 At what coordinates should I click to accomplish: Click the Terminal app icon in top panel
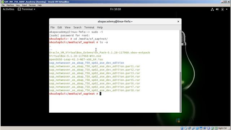[x=19, y=9]
